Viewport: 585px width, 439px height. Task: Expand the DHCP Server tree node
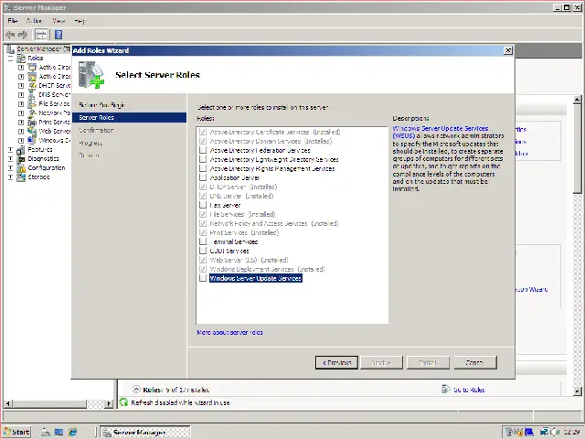click(21, 85)
